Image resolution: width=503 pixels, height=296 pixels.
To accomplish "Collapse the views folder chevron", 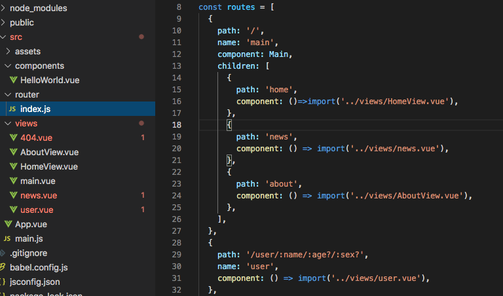I will [x=8, y=124].
